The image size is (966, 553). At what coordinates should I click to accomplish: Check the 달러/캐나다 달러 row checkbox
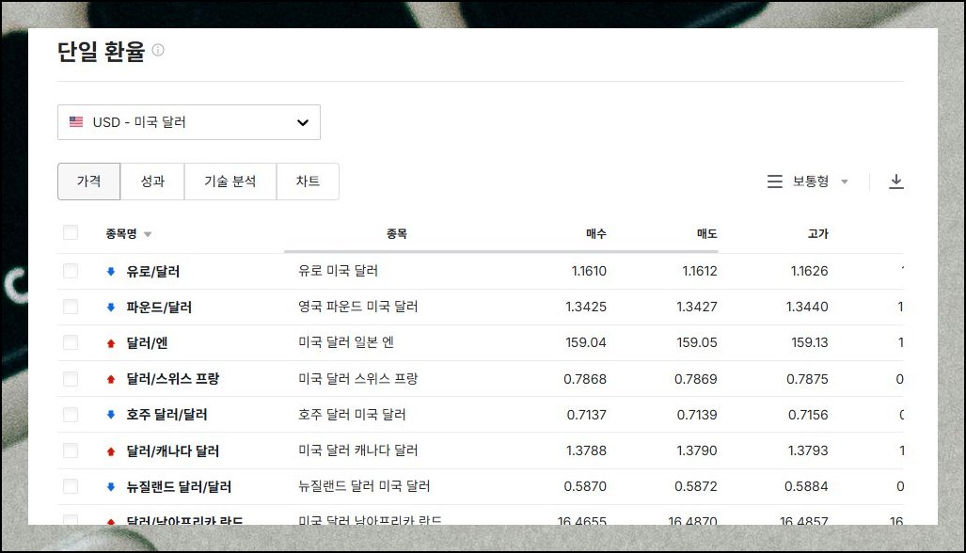[71, 450]
